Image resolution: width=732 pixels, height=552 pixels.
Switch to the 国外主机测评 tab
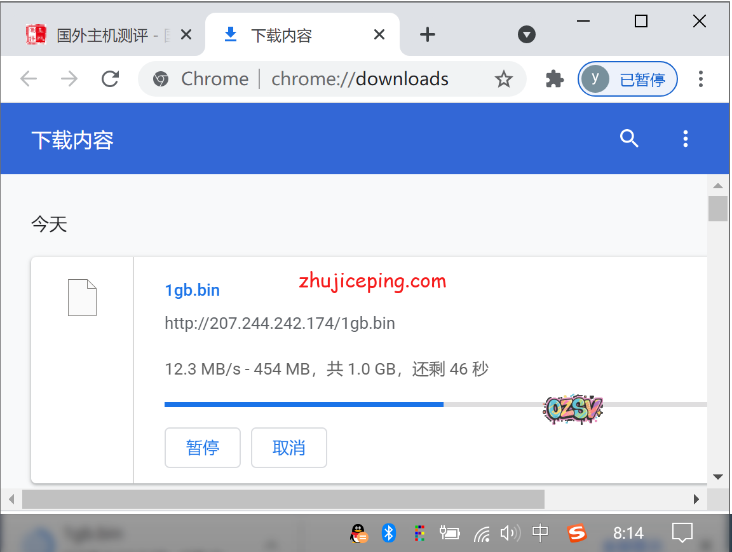point(102,35)
